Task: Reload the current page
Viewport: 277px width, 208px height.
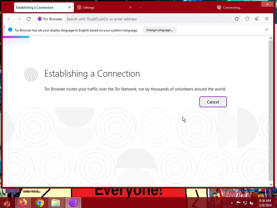Action: tap(29, 19)
